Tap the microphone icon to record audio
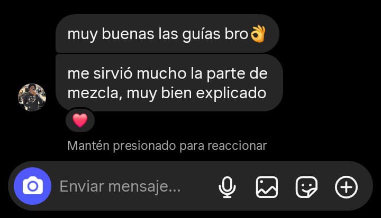The height and width of the screenshot is (218, 381). pyautogui.click(x=227, y=187)
